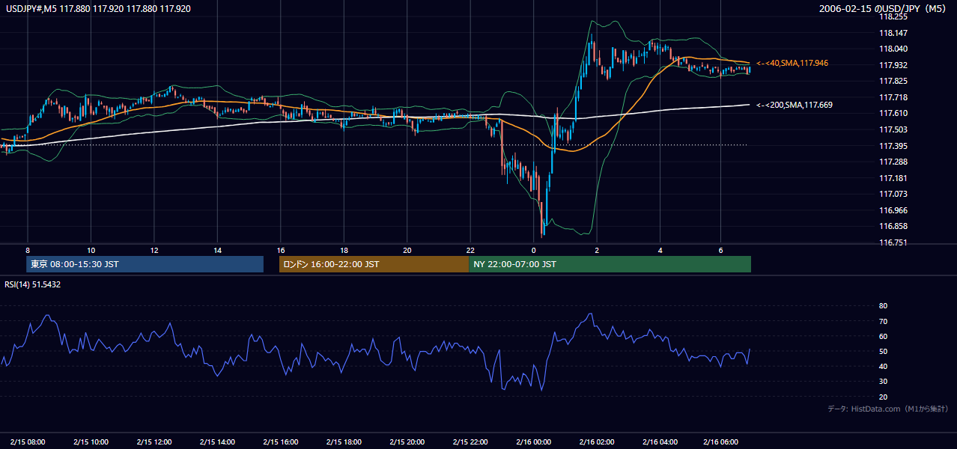The height and width of the screenshot is (449, 957).
Task: Click RSI axis level 80
Action: [x=883, y=306]
